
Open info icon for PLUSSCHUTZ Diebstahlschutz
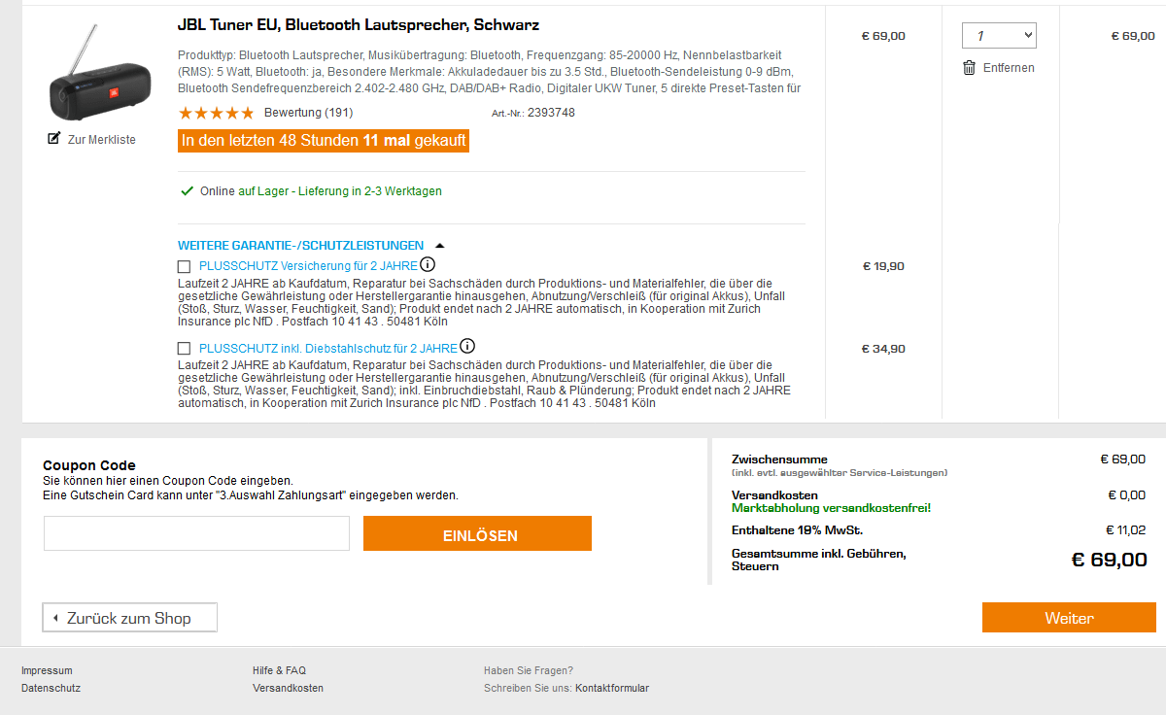click(467, 347)
